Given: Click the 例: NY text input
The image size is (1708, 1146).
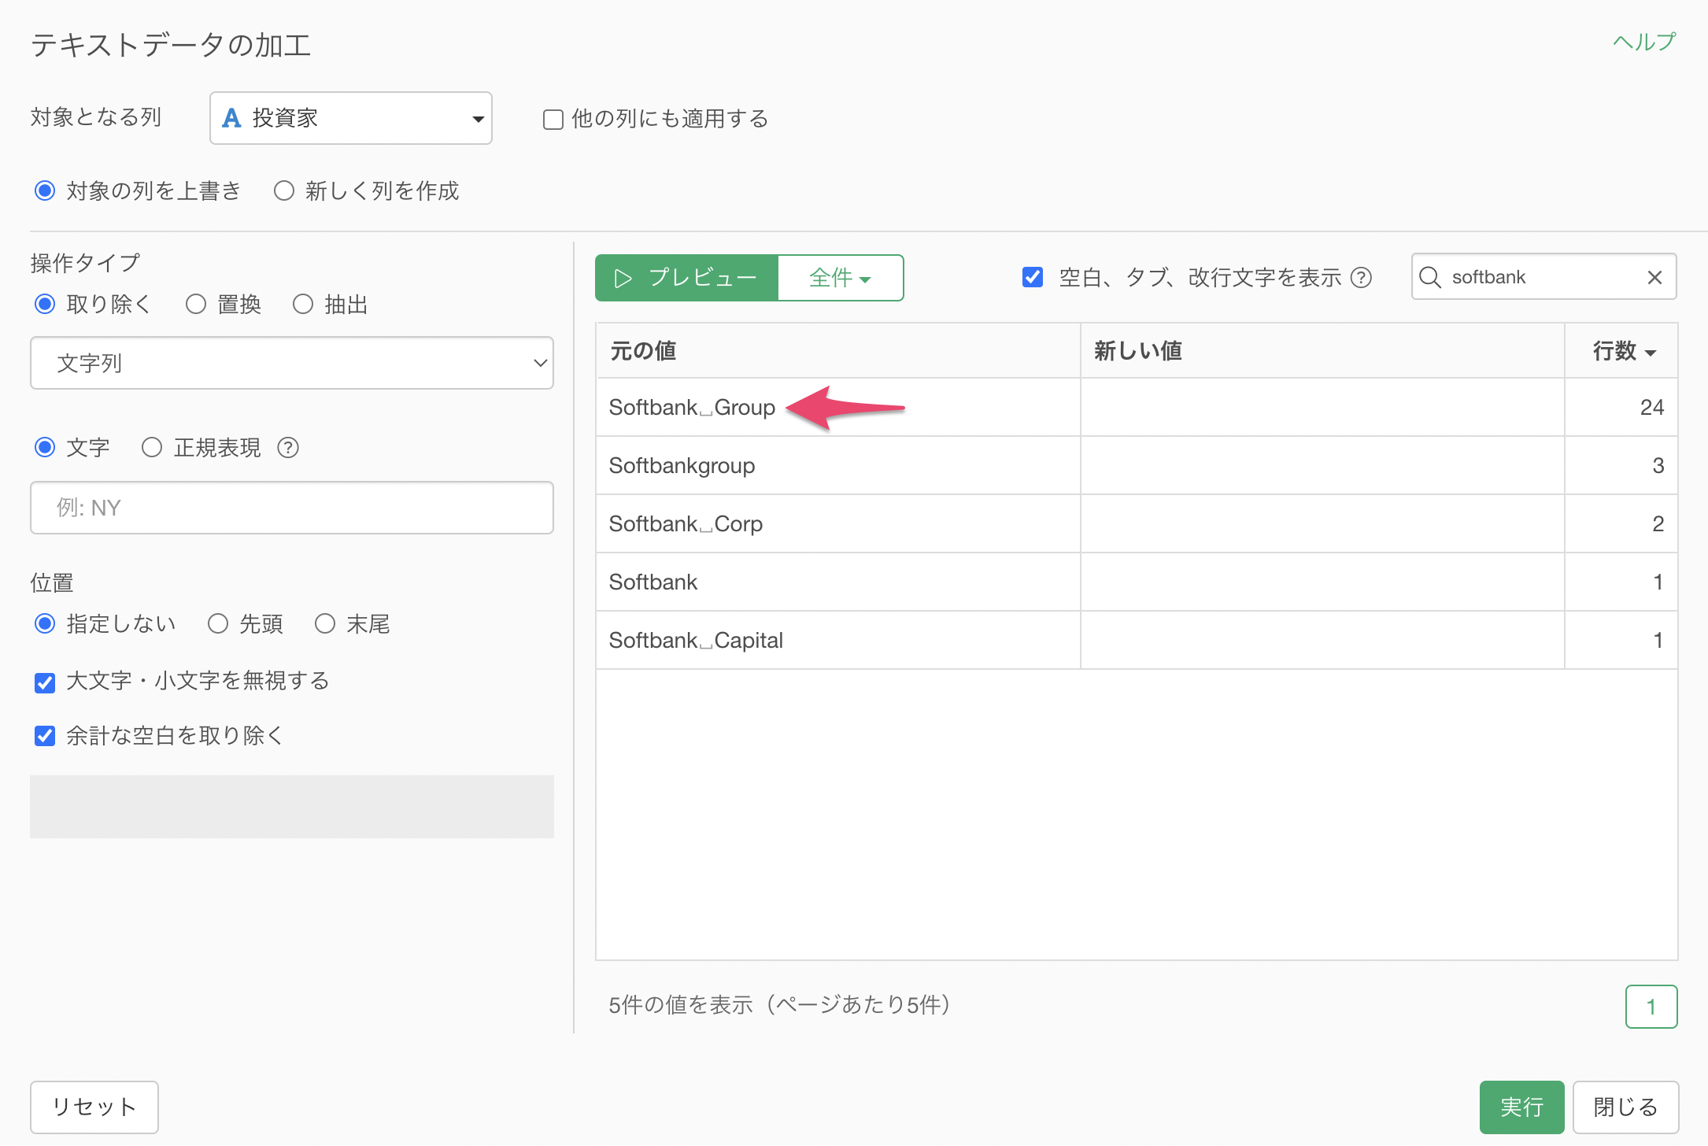Looking at the screenshot, I should (292, 508).
